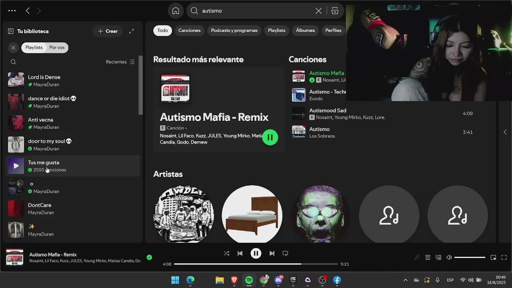Image resolution: width=512 pixels, height=288 pixels.
Task: Open the Recientes sort dropdown
Action: (x=120, y=62)
